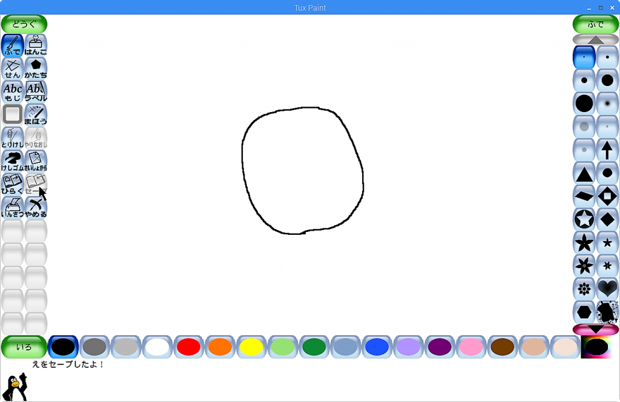Click the いろ colors header
The width and height of the screenshot is (620, 402).
point(24,347)
